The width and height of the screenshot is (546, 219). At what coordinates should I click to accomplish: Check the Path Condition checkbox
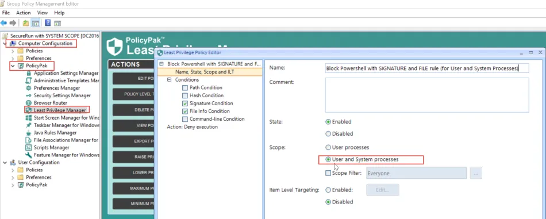185,88
